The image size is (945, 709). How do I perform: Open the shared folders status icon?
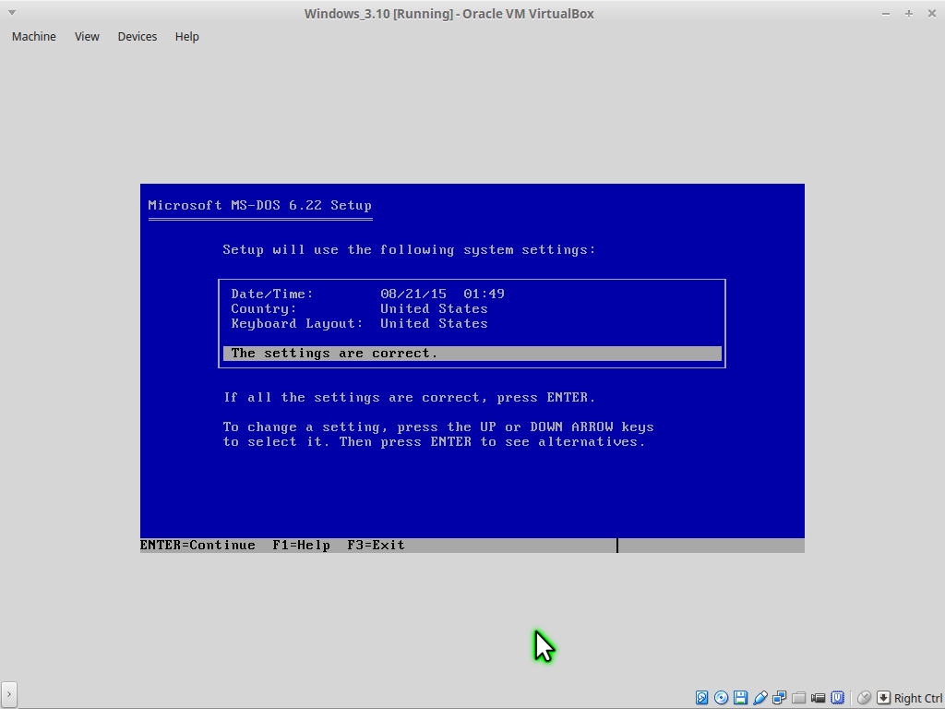799,698
